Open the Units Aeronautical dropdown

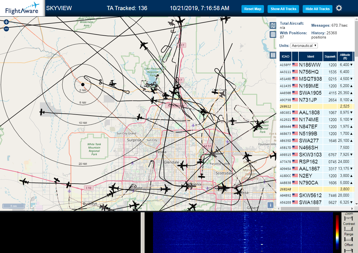(x=304, y=45)
